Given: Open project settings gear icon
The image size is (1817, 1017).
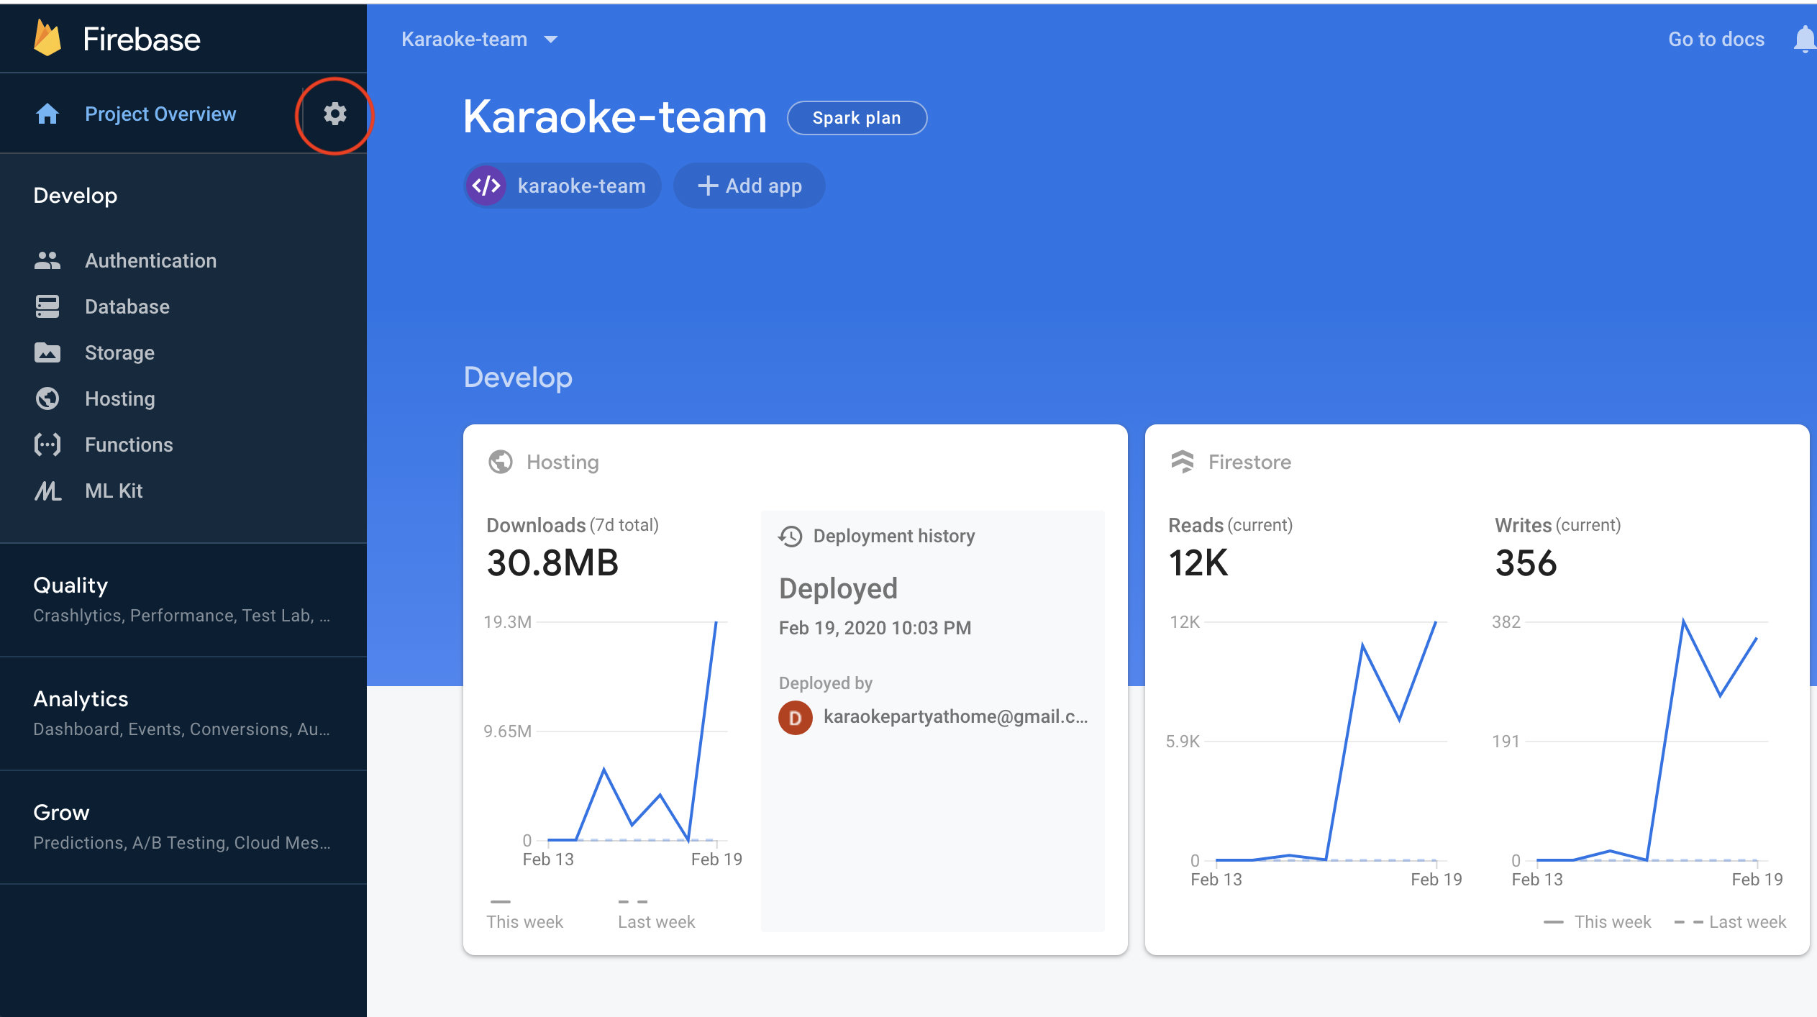Looking at the screenshot, I should pyautogui.click(x=334, y=114).
